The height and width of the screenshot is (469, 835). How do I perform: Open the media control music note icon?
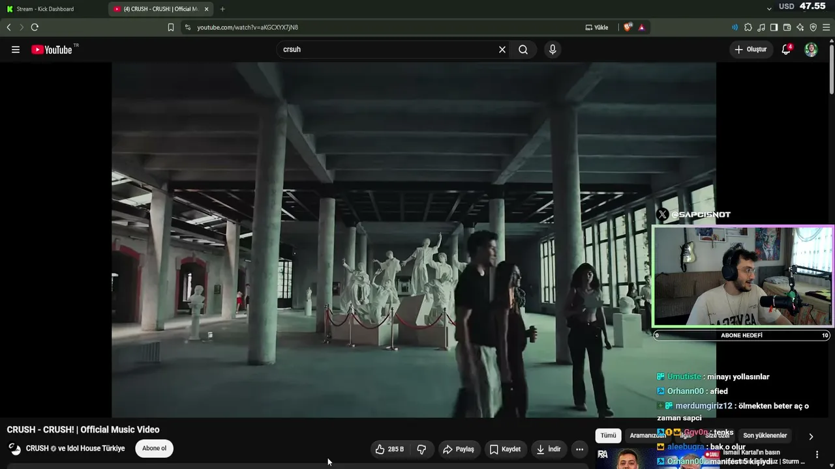click(x=761, y=27)
